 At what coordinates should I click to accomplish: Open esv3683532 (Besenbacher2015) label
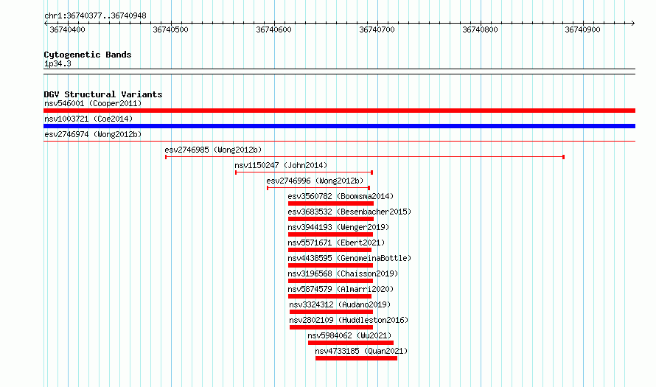349,212
